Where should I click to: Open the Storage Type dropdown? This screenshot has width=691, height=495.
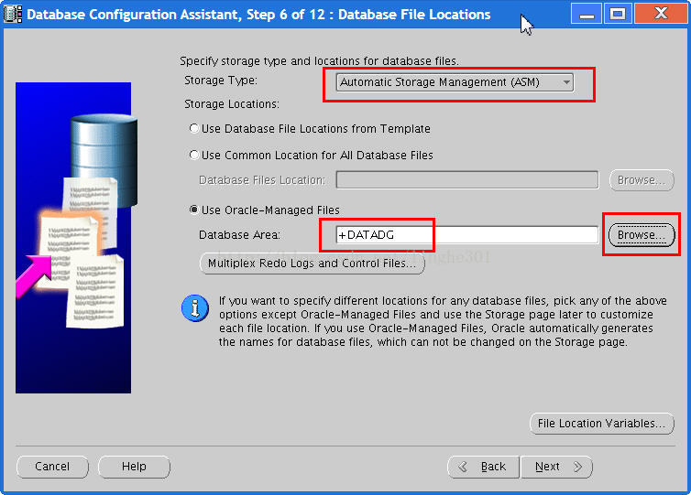coord(455,82)
